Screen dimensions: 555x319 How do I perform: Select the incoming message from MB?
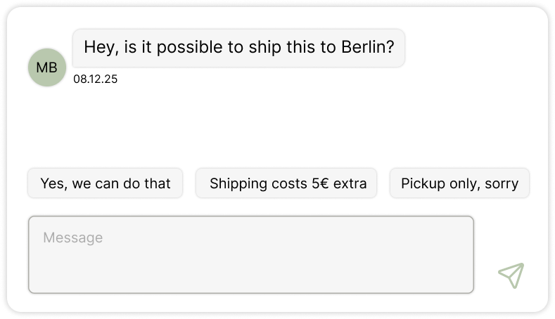pos(238,48)
